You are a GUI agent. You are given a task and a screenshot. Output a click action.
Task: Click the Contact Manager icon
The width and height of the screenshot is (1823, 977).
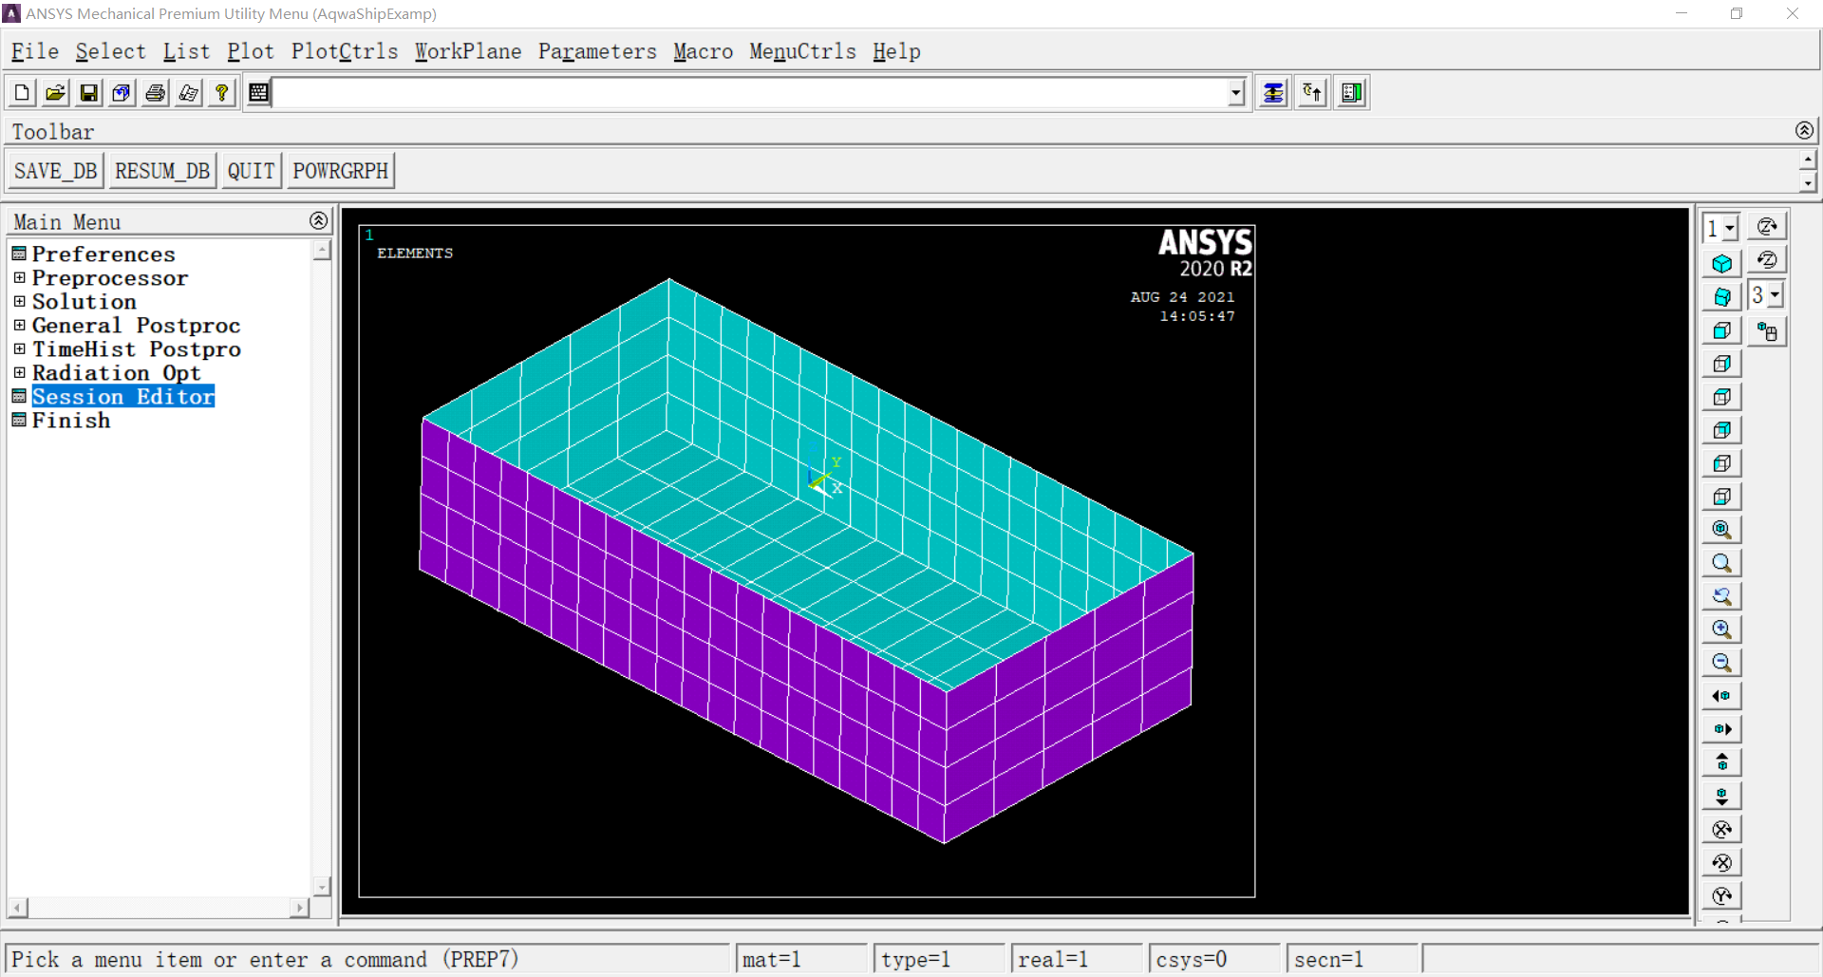click(1351, 93)
